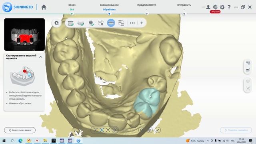Image resolution: width=256 pixels, height=144 pixels.
Task: Confirm with the round checkmark button
Action: point(158,130)
